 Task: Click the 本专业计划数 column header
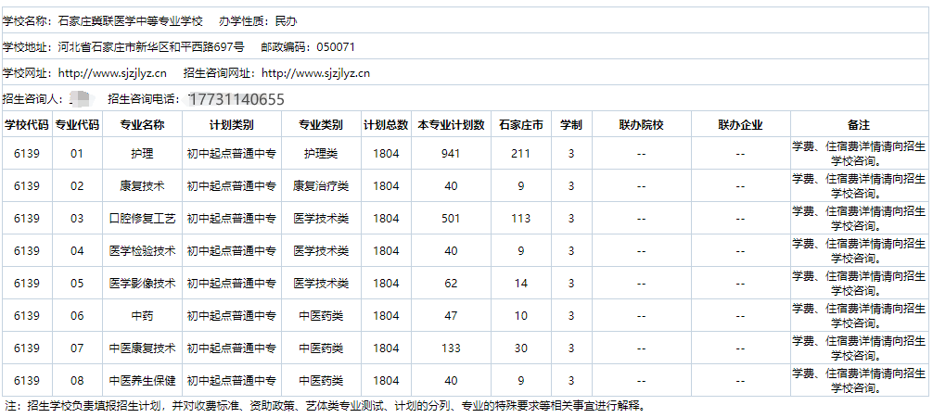(451, 125)
